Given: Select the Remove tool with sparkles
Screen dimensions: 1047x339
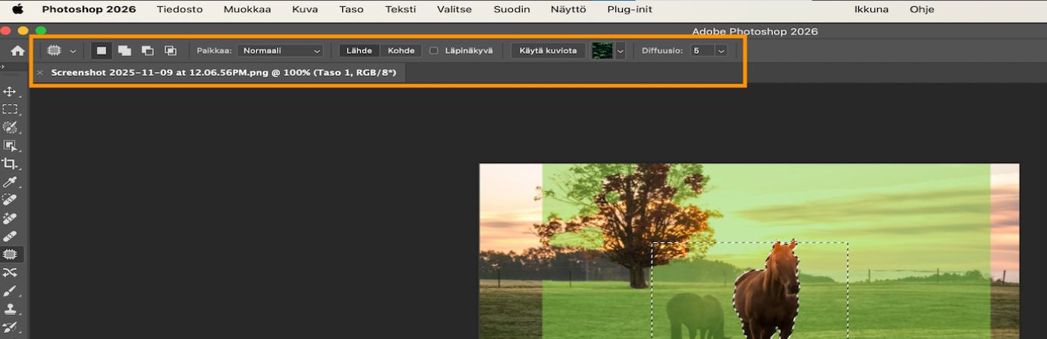Looking at the screenshot, I should (10, 218).
